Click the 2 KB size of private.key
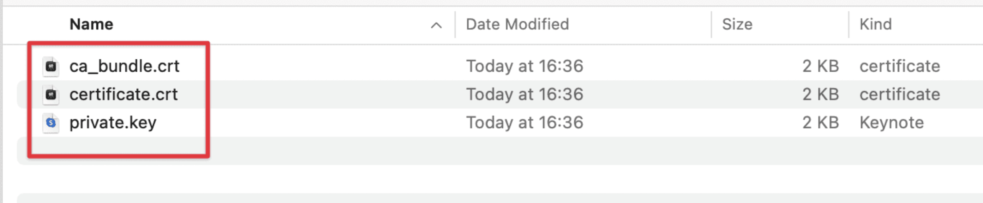The width and height of the screenshot is (983, 203). tap(820, 123)
